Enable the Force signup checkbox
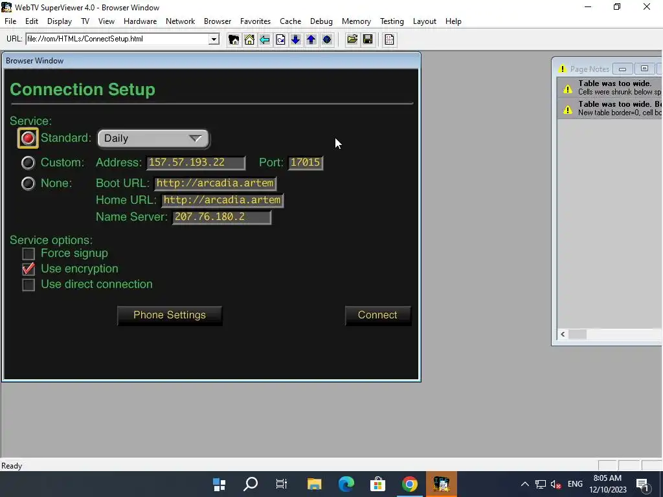Screen dimensions: 663x497 (28, 254)
